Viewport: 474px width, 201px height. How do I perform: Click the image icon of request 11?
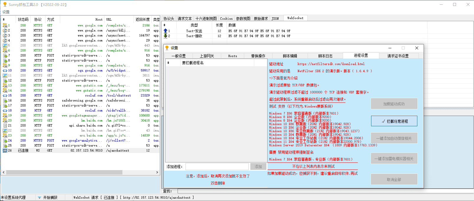[5, 76]
